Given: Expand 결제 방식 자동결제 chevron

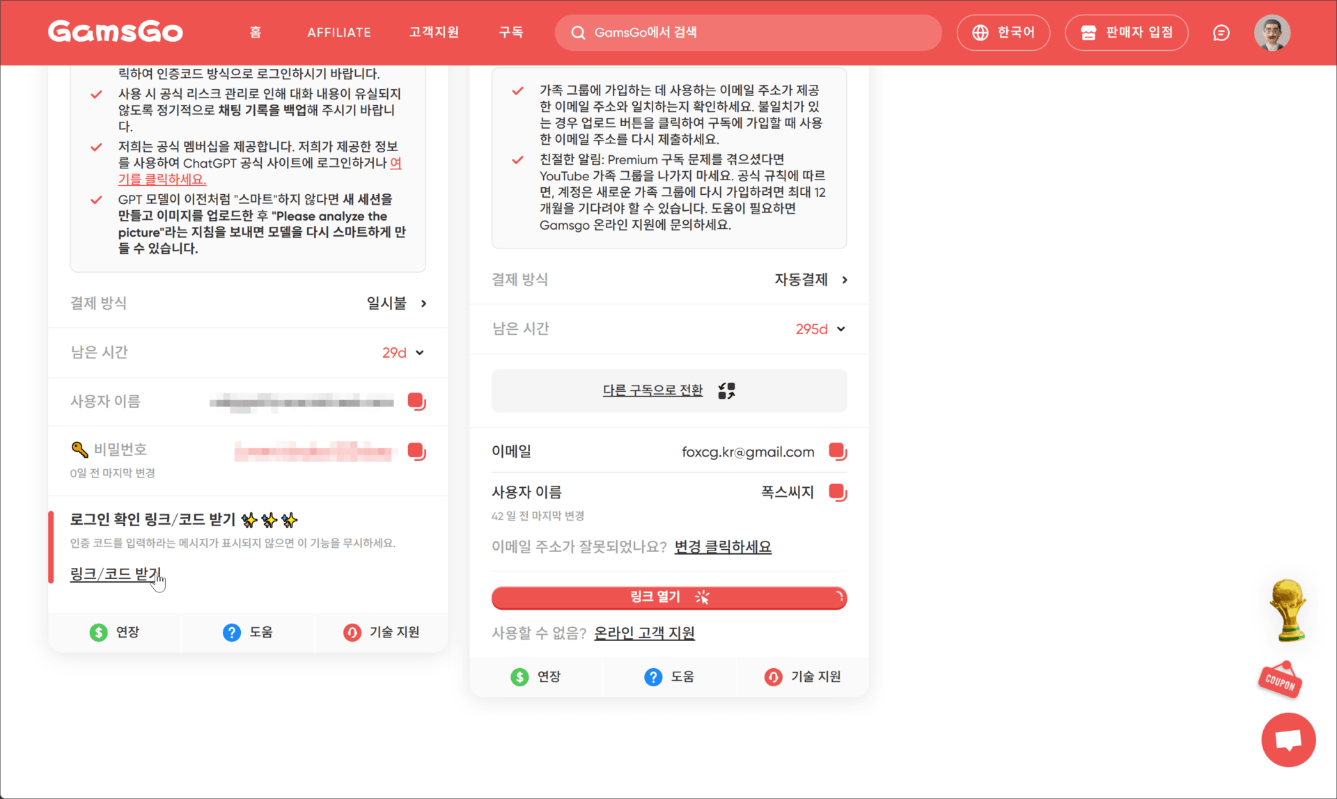Looking at the screenshot, I should 845,280.
